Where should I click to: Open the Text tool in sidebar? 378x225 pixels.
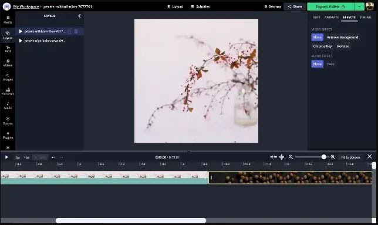coord(8,49)
